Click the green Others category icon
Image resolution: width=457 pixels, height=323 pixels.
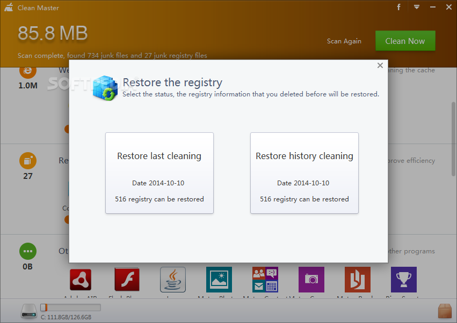pyautogui.click(x=28, y=251)
